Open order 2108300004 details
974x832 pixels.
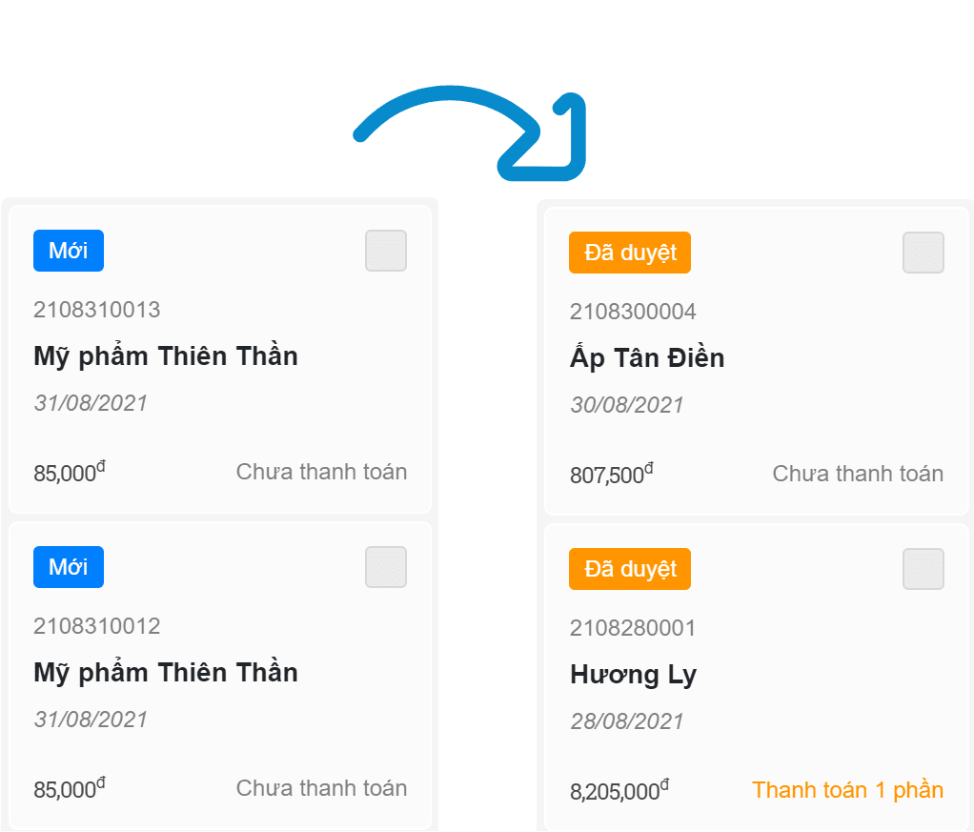click(632, 312)
